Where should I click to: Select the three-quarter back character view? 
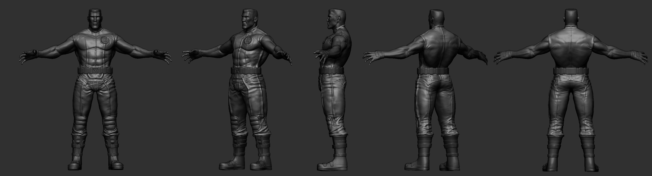(x=425, y=90)
